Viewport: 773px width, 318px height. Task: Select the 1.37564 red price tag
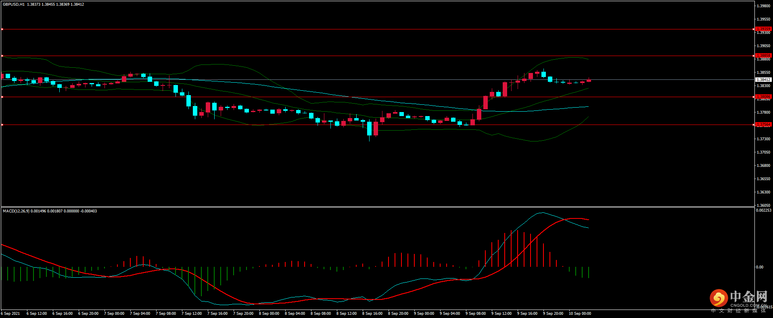[763, 125]
